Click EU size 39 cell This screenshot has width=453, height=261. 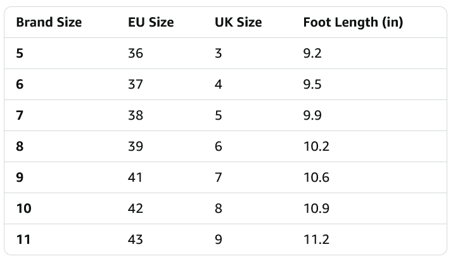136,146
